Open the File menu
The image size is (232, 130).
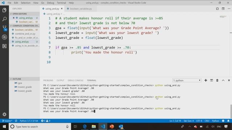tap(9, 3)
